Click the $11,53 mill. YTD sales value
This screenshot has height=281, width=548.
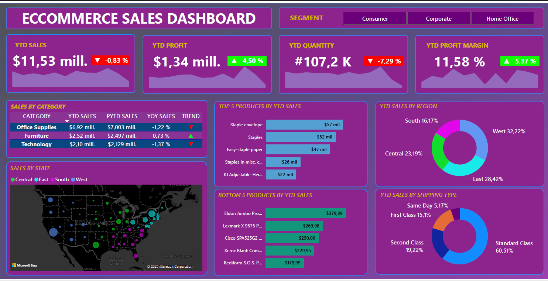[x=50, y=61]
